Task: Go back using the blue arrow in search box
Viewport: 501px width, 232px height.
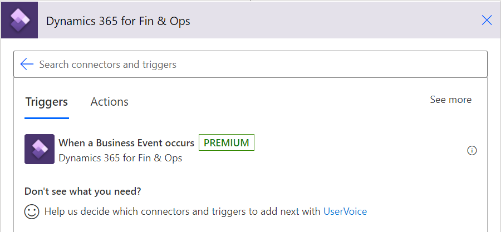Action: [x=27, y=64]
